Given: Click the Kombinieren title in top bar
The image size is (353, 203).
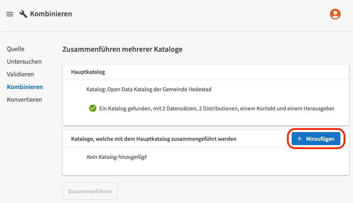Looking at the screenshot, I should [51, 14].
